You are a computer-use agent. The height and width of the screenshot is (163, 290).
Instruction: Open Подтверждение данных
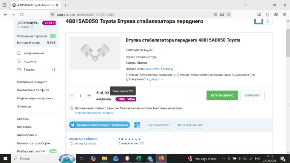[35, 98]
